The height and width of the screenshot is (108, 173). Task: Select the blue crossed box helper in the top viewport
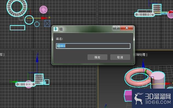click(x=47, y=23)
